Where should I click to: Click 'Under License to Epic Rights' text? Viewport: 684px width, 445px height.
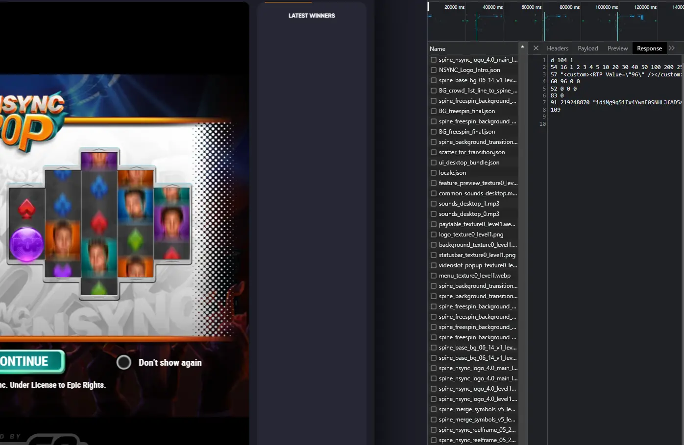point(57,385)
